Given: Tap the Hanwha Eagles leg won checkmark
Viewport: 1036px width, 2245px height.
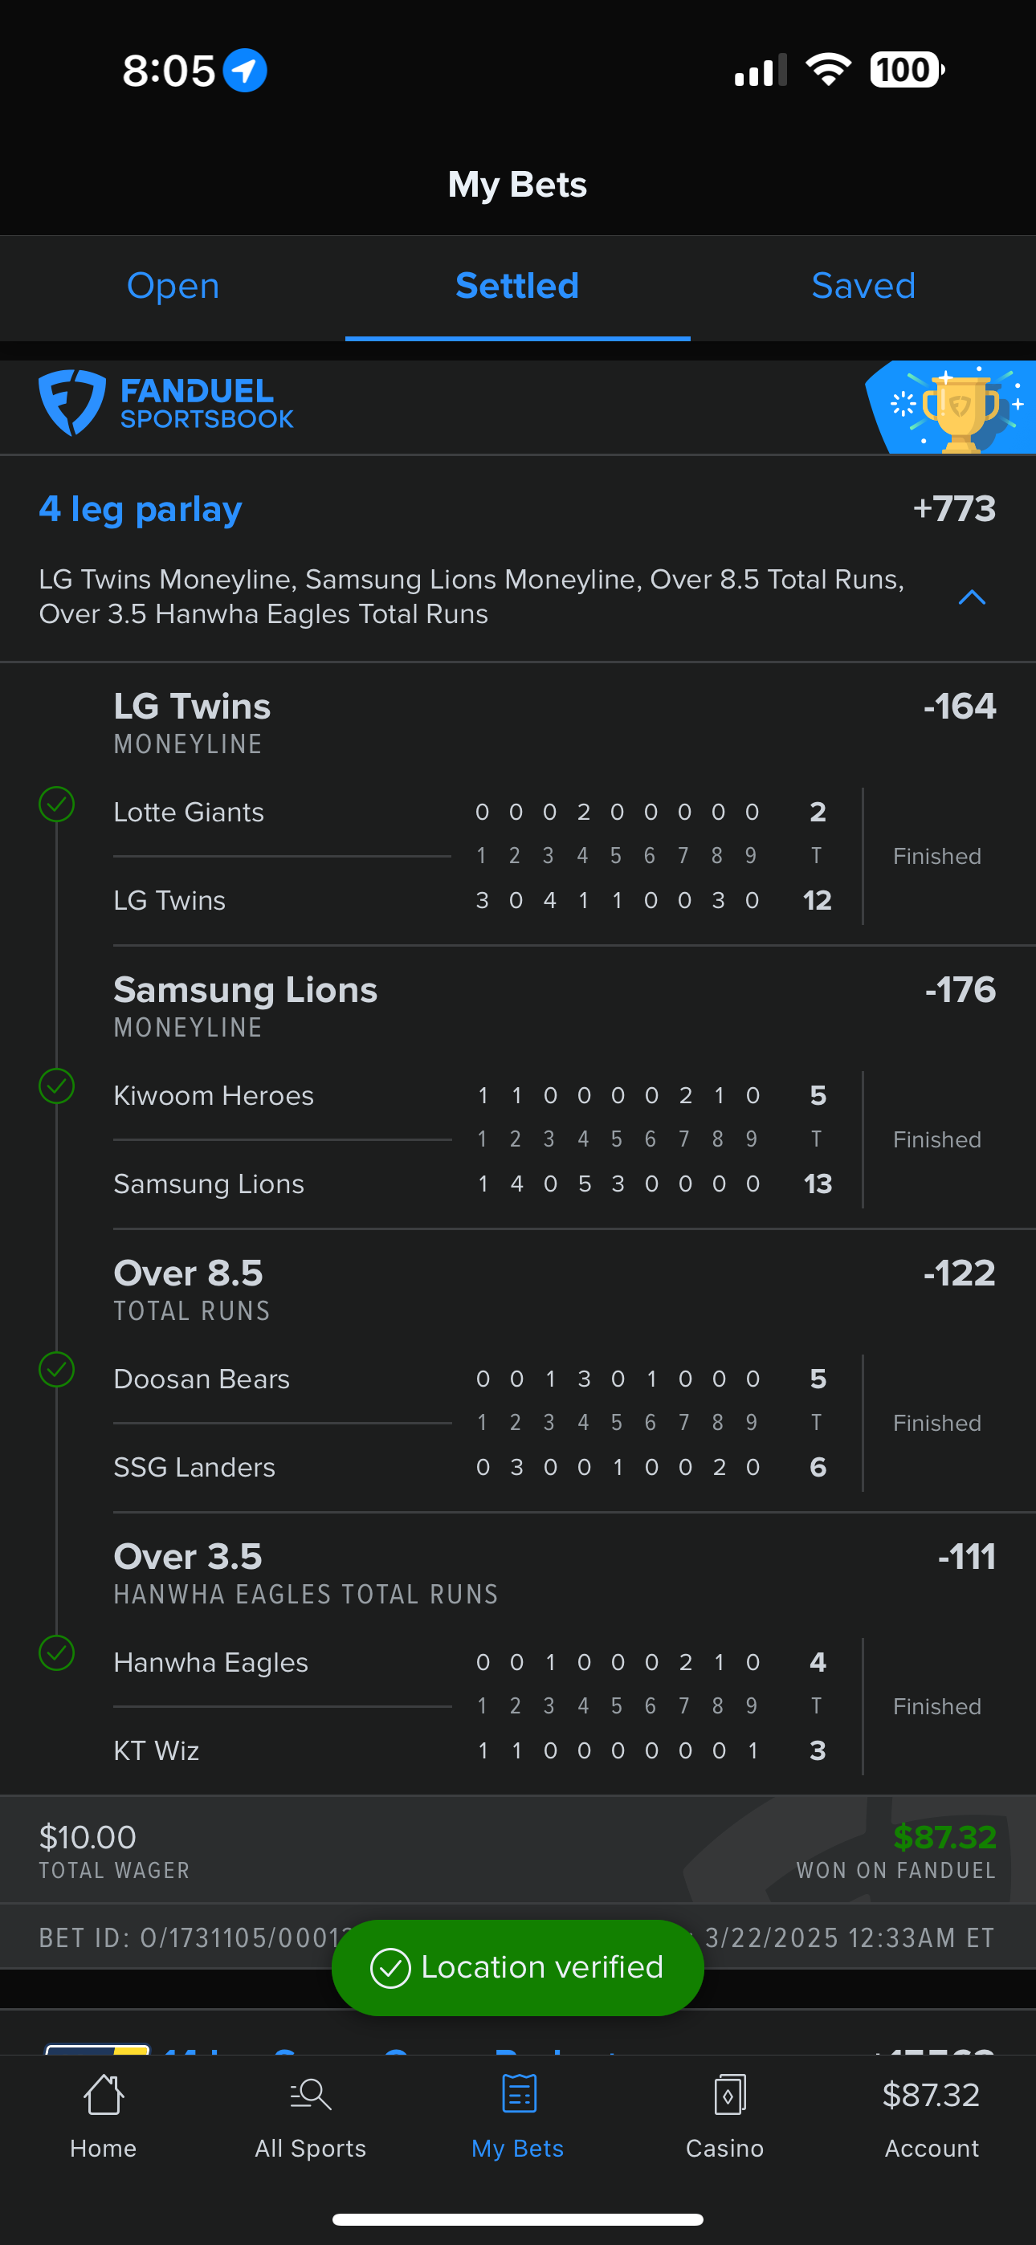Looking at the screenshot, I should coord(57,1653).
